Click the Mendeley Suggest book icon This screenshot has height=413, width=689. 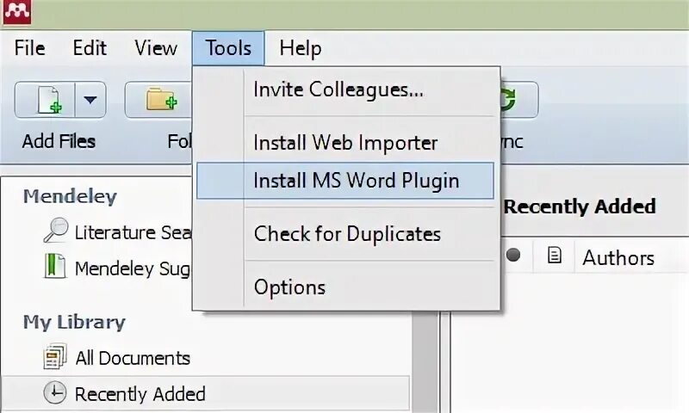click(55, 266)
